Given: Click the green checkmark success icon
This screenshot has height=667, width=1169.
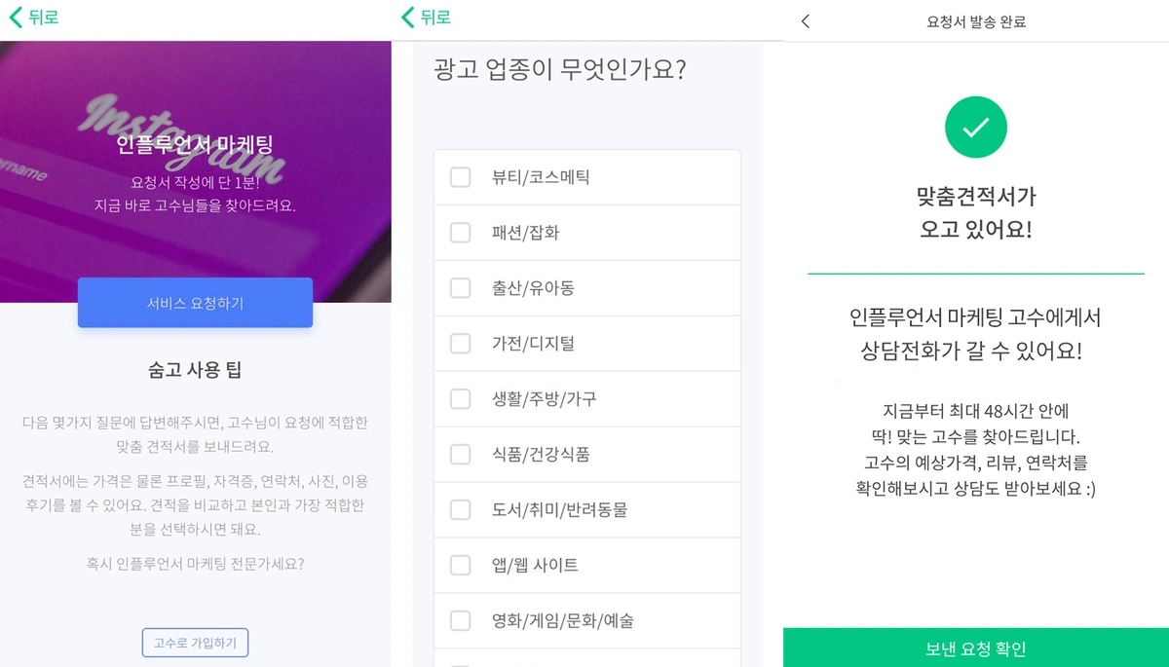Looking at the screenshot, I should click(x=975, y=127).
